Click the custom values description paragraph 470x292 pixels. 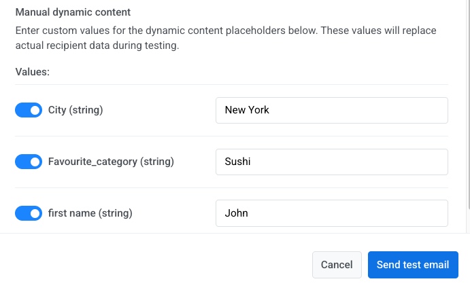[x=225, y=38]
